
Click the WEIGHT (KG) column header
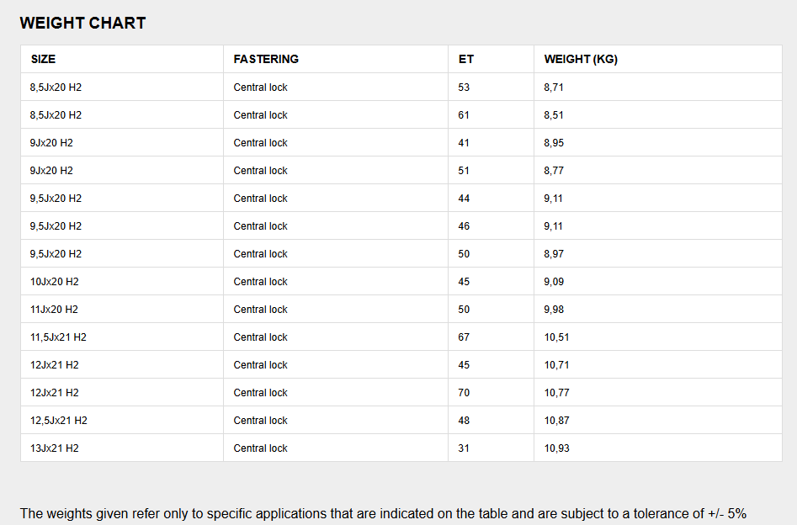pos(581,59)
